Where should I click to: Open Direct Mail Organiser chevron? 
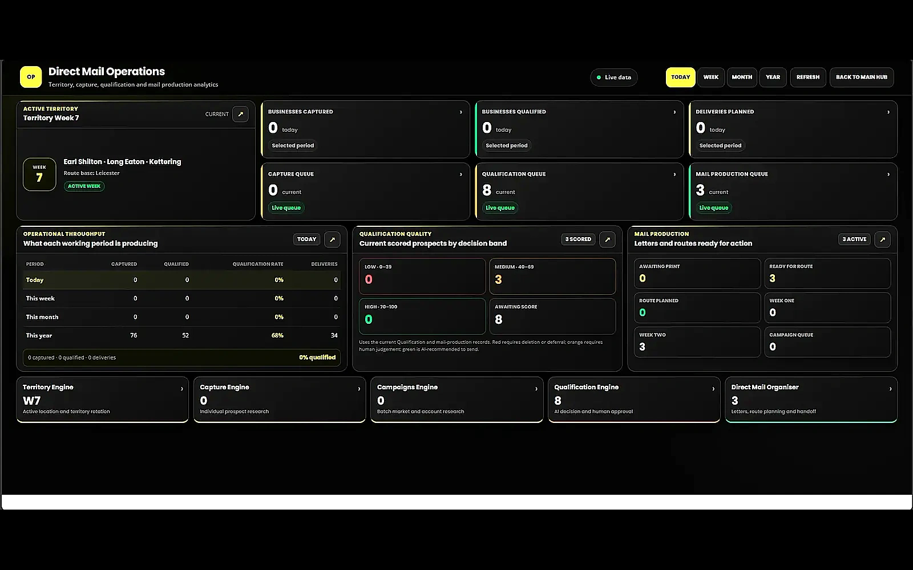click(x=891, y=389)
